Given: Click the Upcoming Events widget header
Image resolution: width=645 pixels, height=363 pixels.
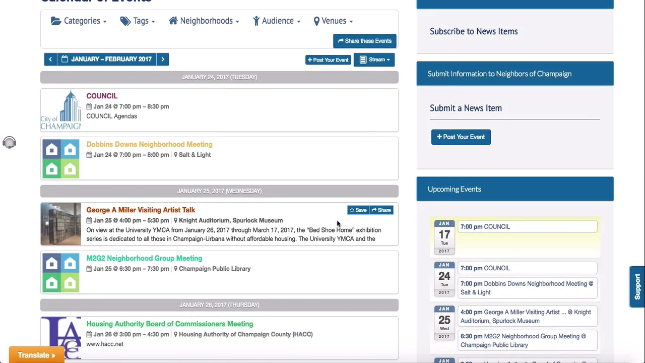Looking at the screenshot, I should (x=515, y=189).
